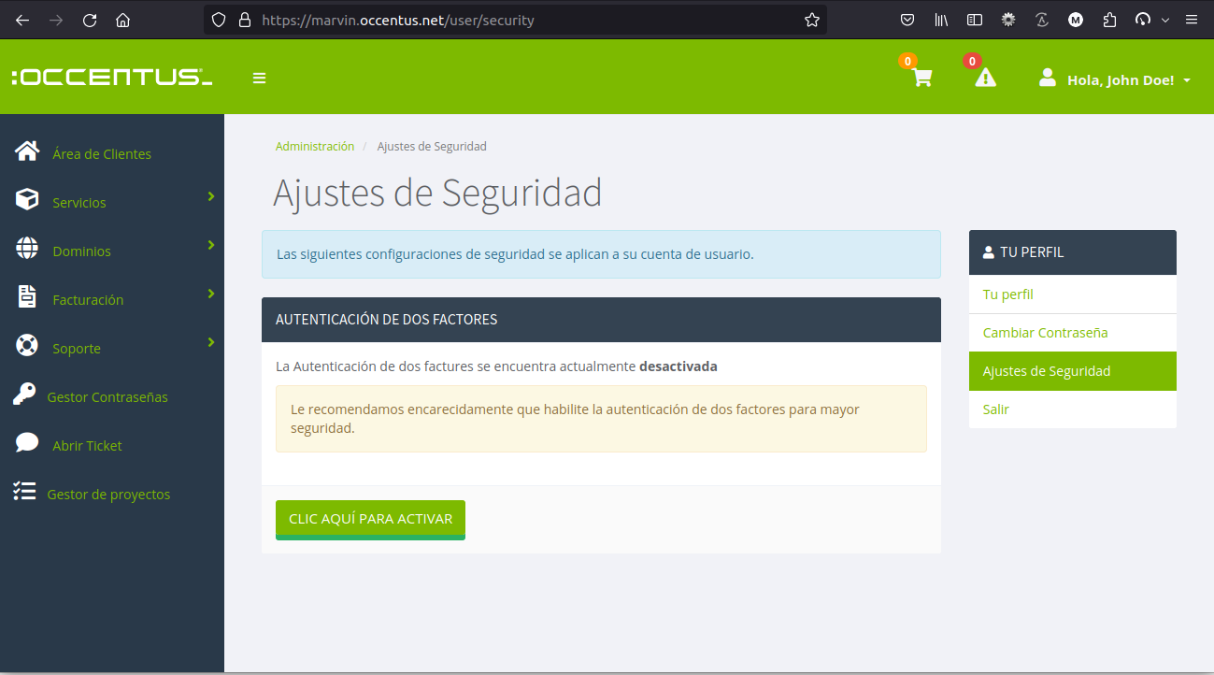This screenshot has width=1214, height=675.
Task: Click the Occentus logo
Action: pos(109,77)
